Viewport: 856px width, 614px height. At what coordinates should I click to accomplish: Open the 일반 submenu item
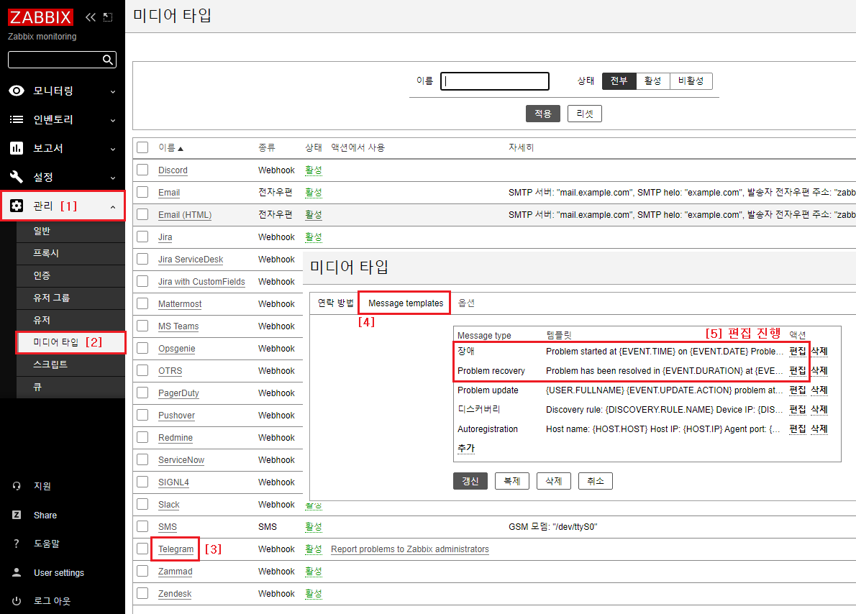click(70, 231)
